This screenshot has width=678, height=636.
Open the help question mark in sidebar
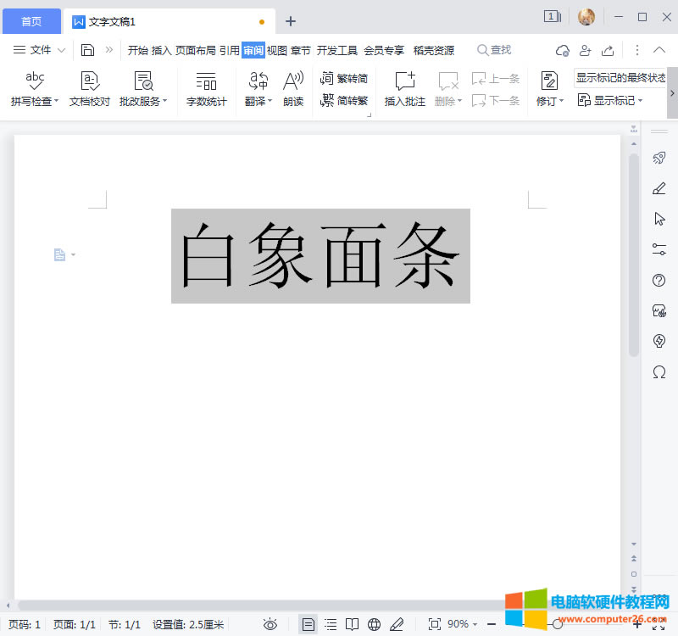click(x=659, y=281)
